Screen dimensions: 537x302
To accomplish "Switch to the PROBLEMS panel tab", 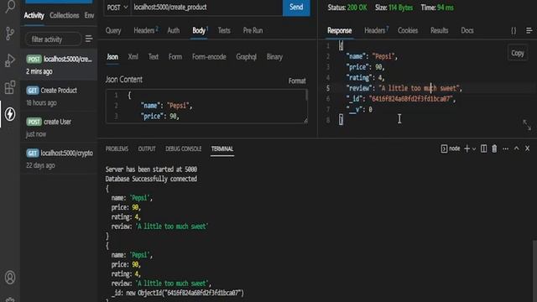I will (117, 148).
